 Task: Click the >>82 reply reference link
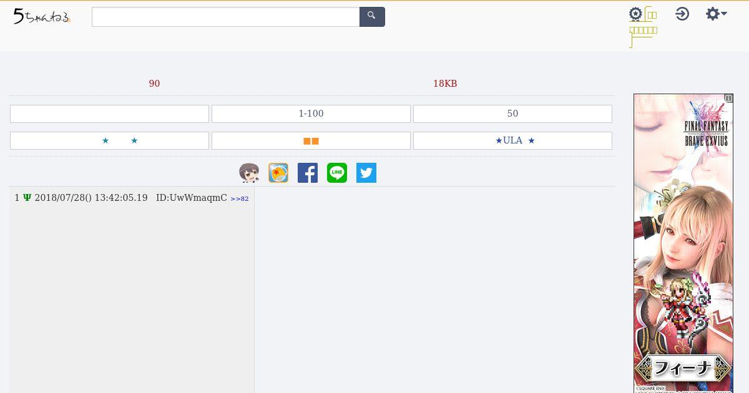[240, 199]
